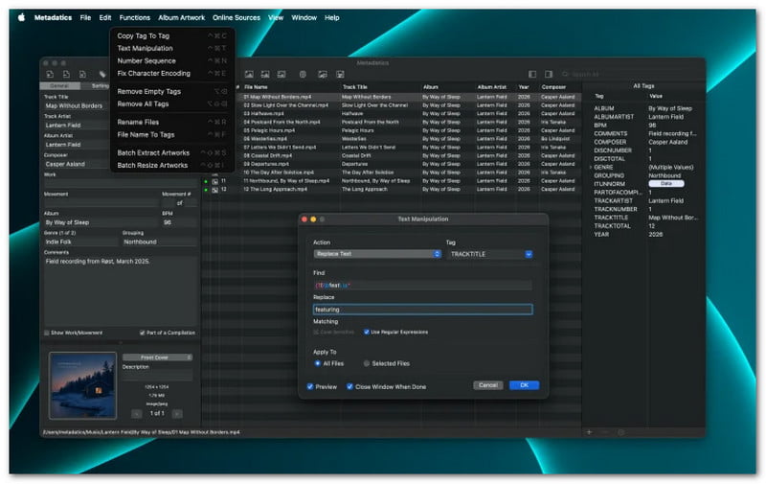
Task: Click the third file icon in the toolbar
Action: [x=82, y=75]
